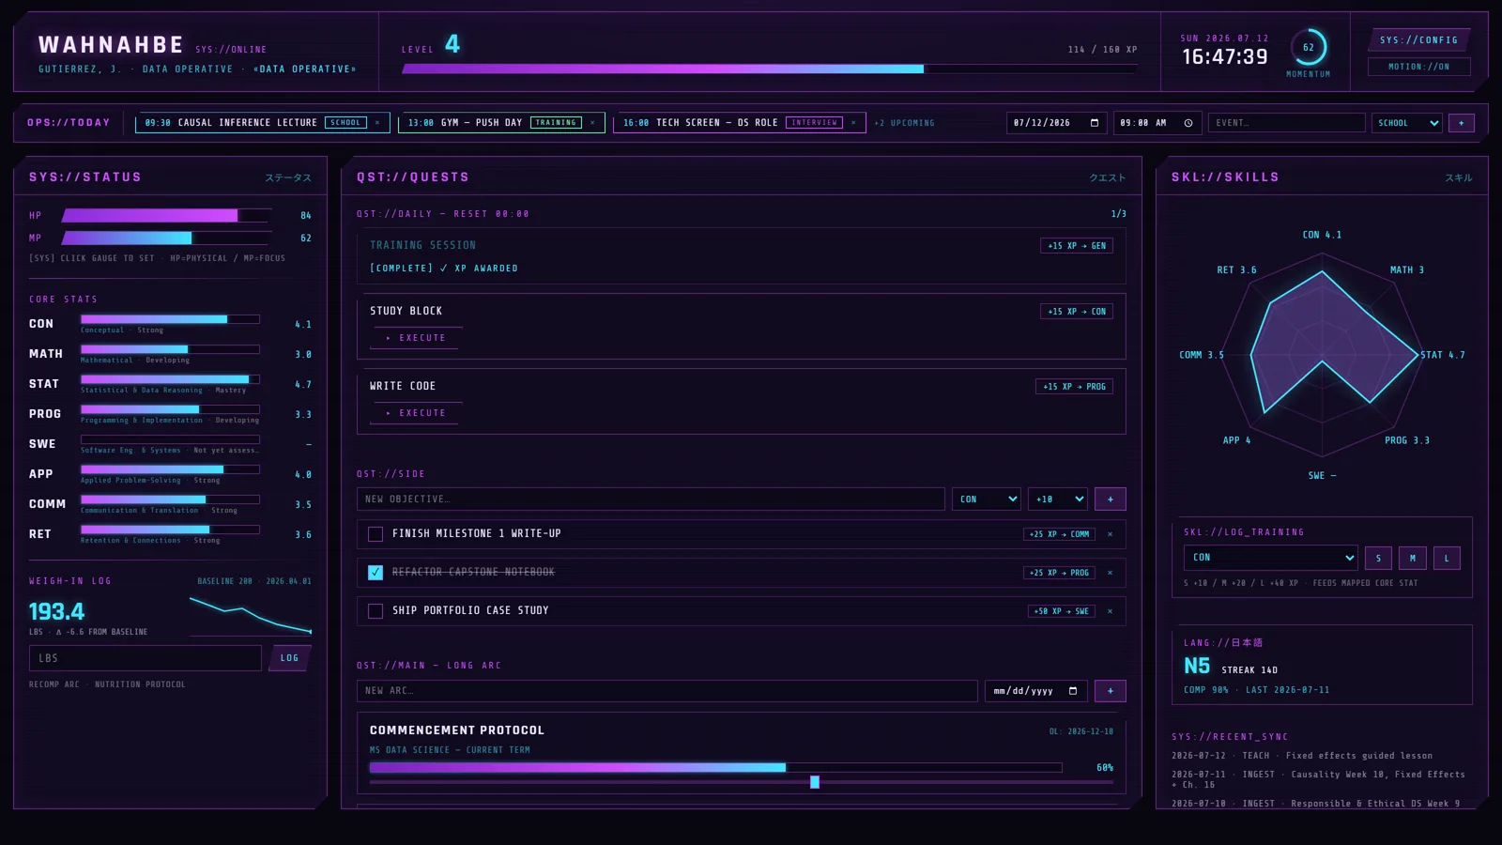Viewport: 1502px width, 845px height.
Task: Click the event time field 09:00 AM
Action: (x=1157, y=123)
